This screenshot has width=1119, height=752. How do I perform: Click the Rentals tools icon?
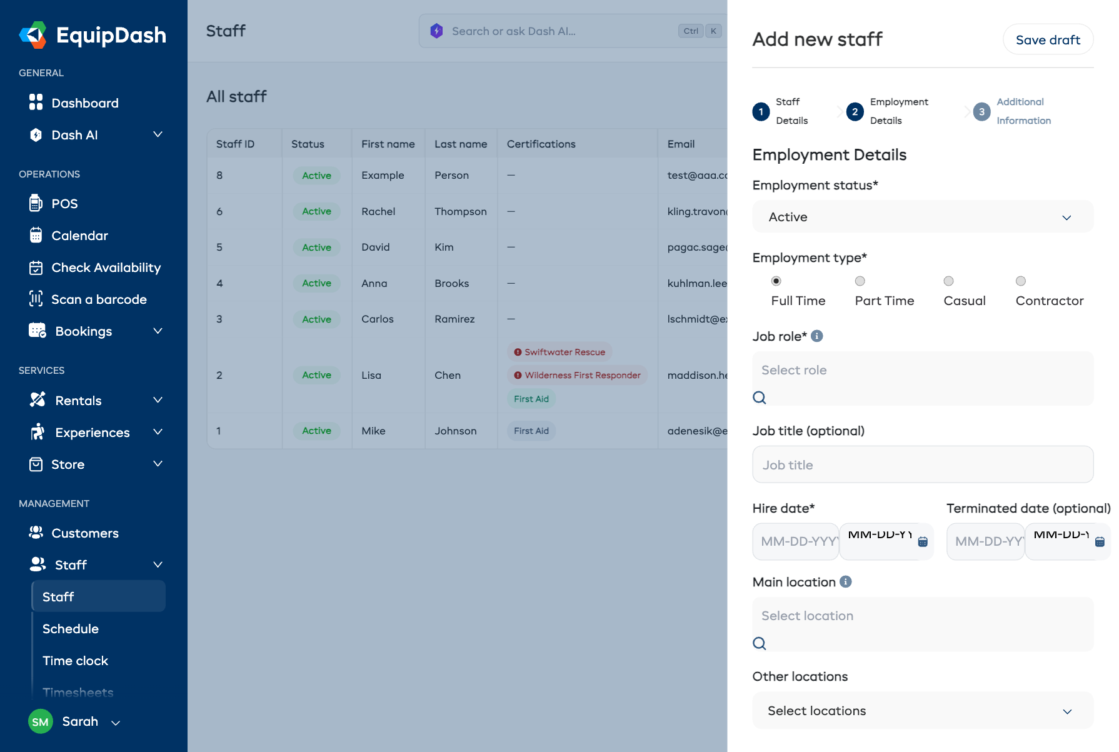tap(38, 400)
